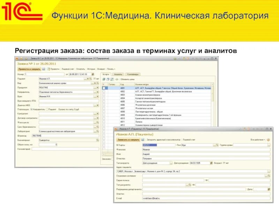Click the Комментарий input field

65,149
